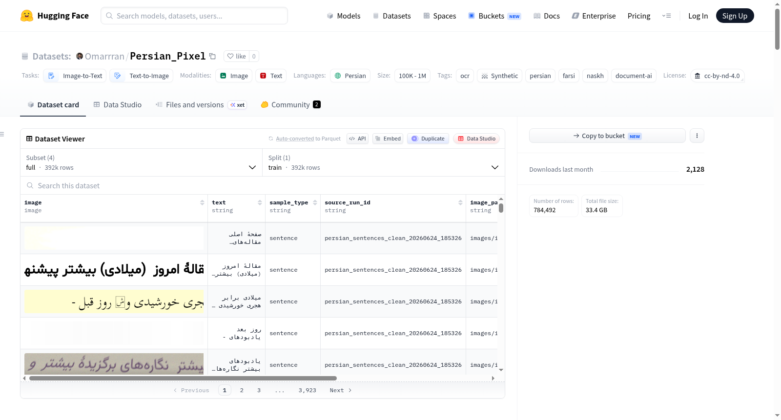
Task: Click the naskh tag
Action: tap(595, 76)
